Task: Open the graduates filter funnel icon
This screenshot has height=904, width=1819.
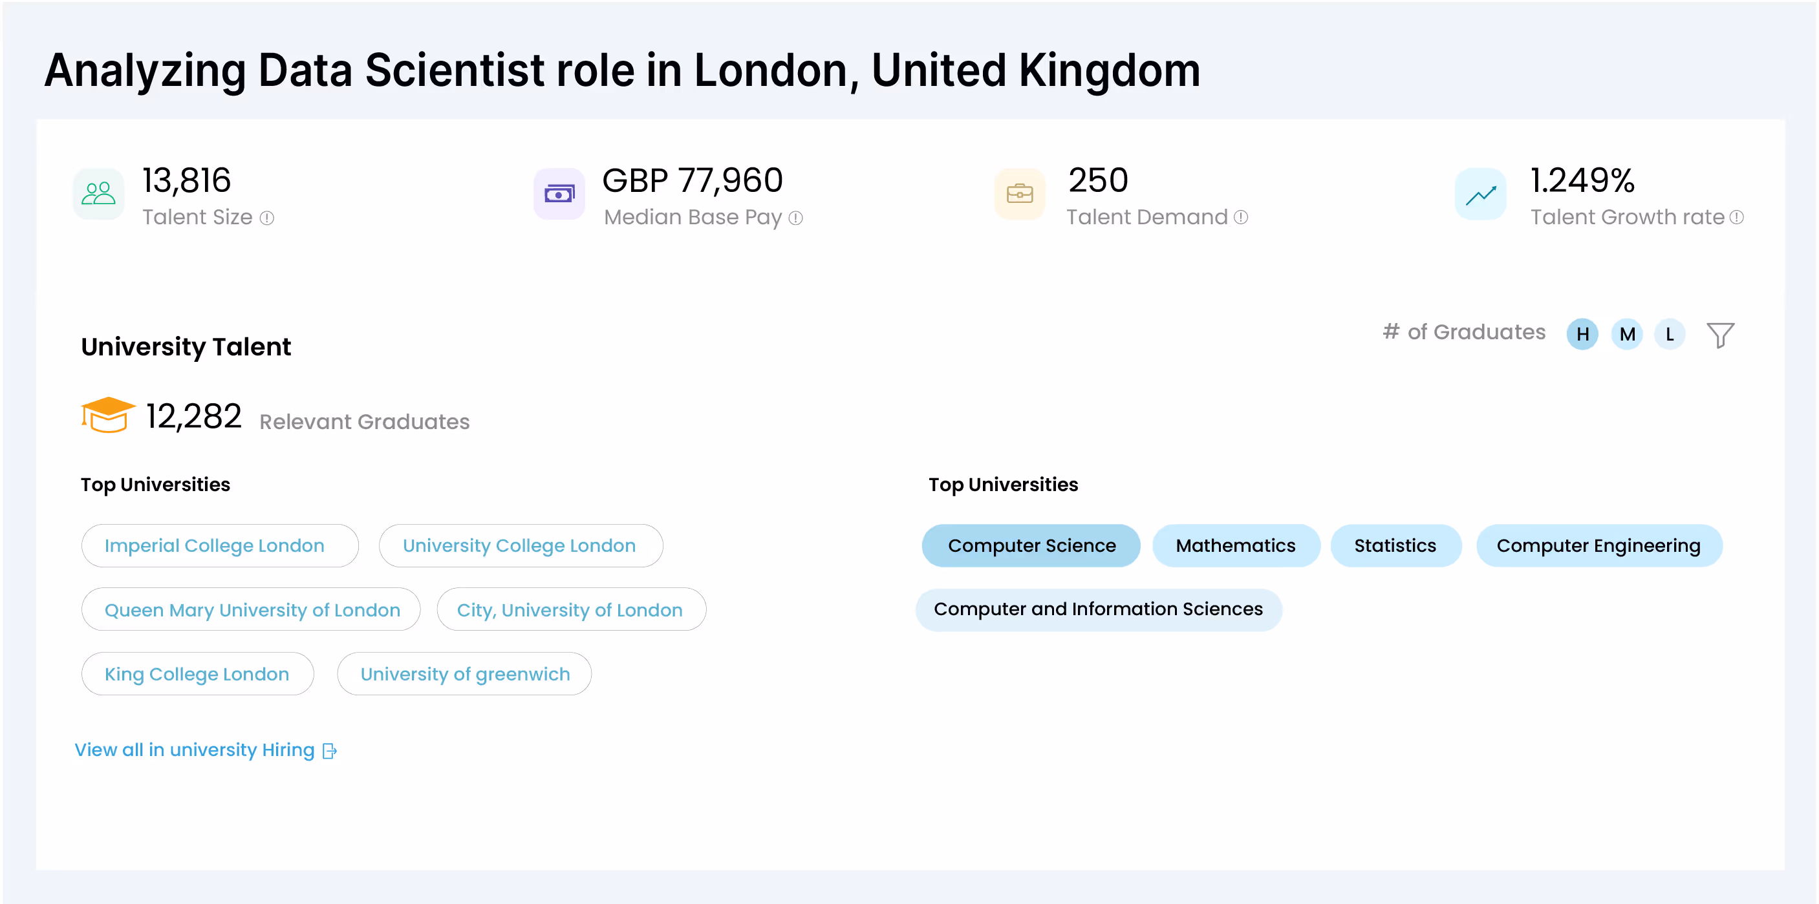Action: 1720,334
